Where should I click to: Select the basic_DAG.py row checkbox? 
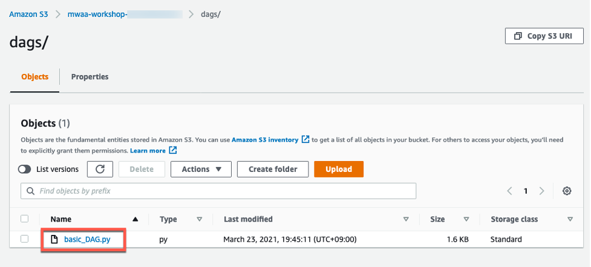(x=25, y=239)
